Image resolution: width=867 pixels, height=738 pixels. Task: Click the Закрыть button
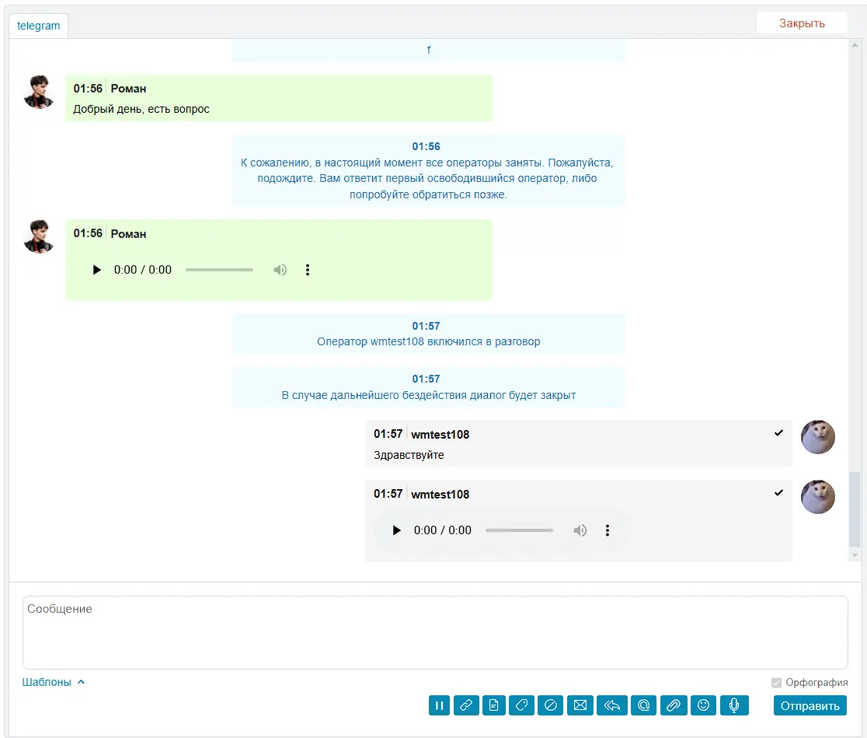coord(802,23)
